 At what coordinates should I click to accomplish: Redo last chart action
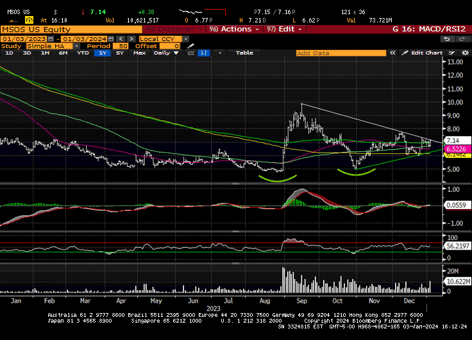[x=462, y=39]
